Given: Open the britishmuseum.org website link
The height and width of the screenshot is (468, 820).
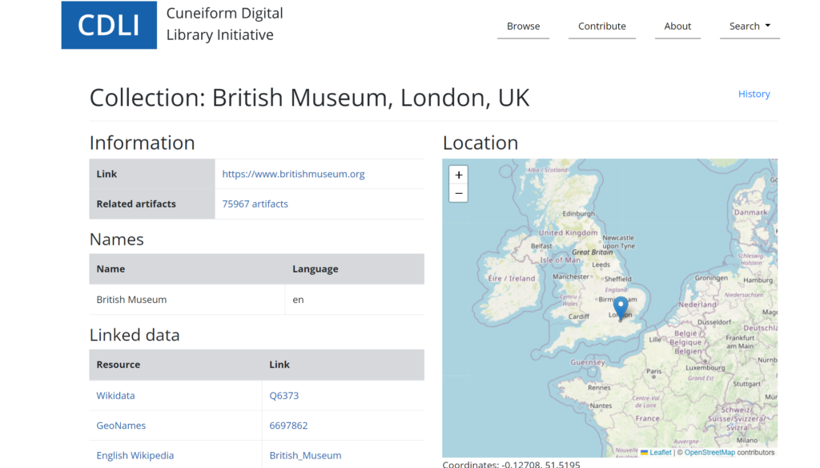Looking at the screenshot, I should (x=293, y=174).
